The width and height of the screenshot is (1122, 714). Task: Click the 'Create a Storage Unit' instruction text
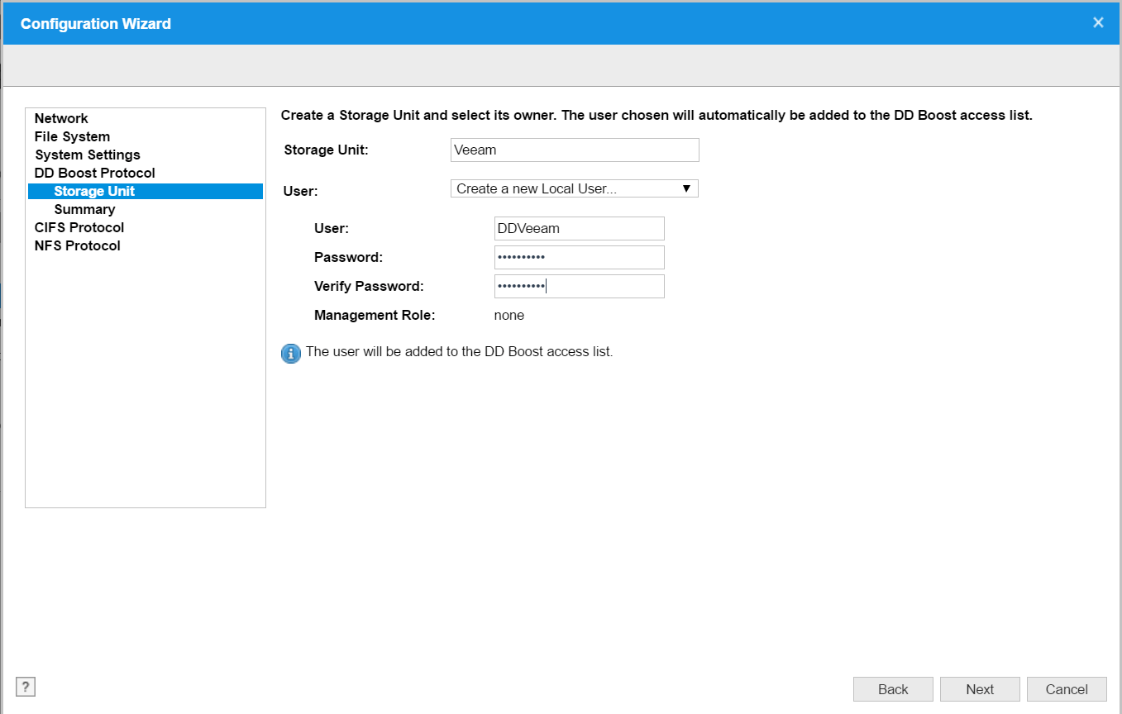click(656, 115)
